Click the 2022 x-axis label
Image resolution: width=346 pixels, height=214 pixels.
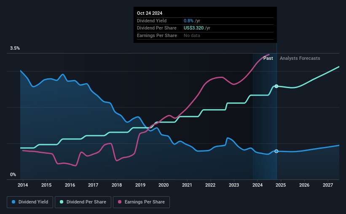(x=210, y=185)
